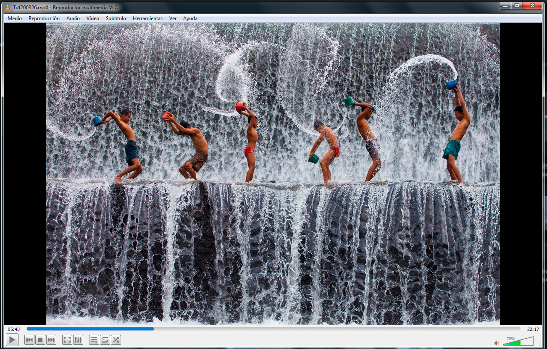Toggle loop repeat mode

(105, 340)
